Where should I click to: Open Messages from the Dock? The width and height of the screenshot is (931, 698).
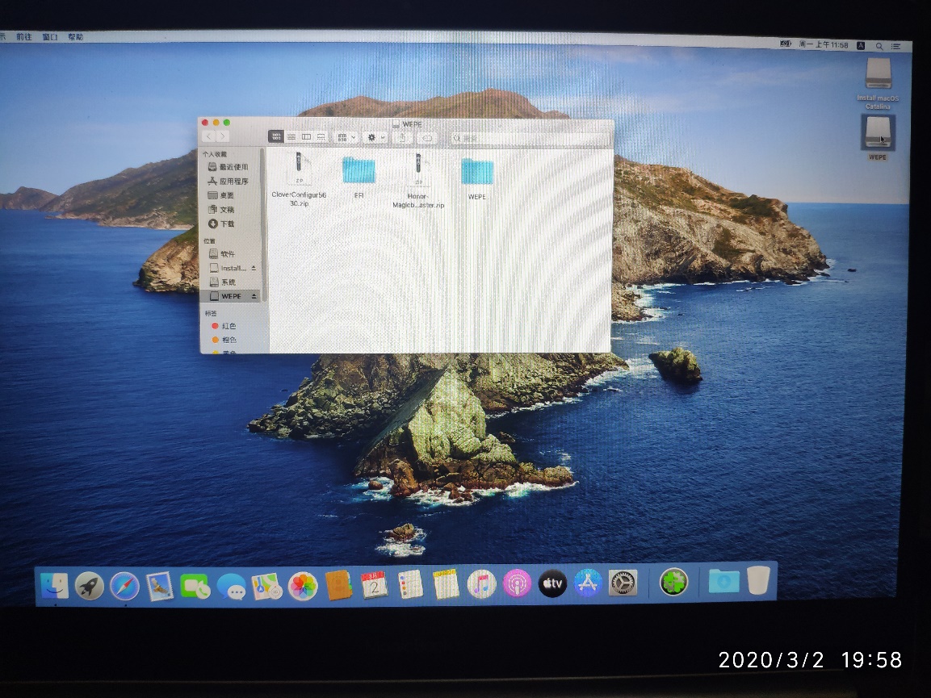(231, 586)
